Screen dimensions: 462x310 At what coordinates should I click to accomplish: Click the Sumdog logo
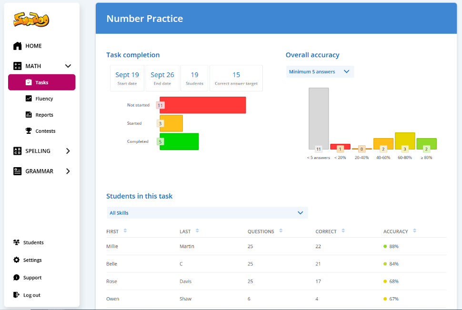point(31,20)
